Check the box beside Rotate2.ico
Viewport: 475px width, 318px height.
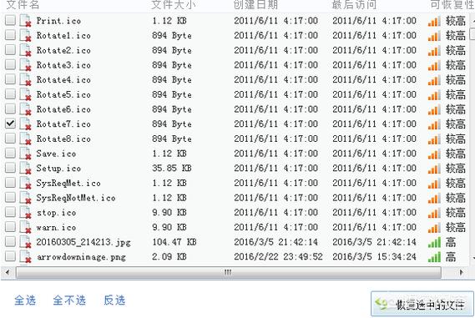10,50
